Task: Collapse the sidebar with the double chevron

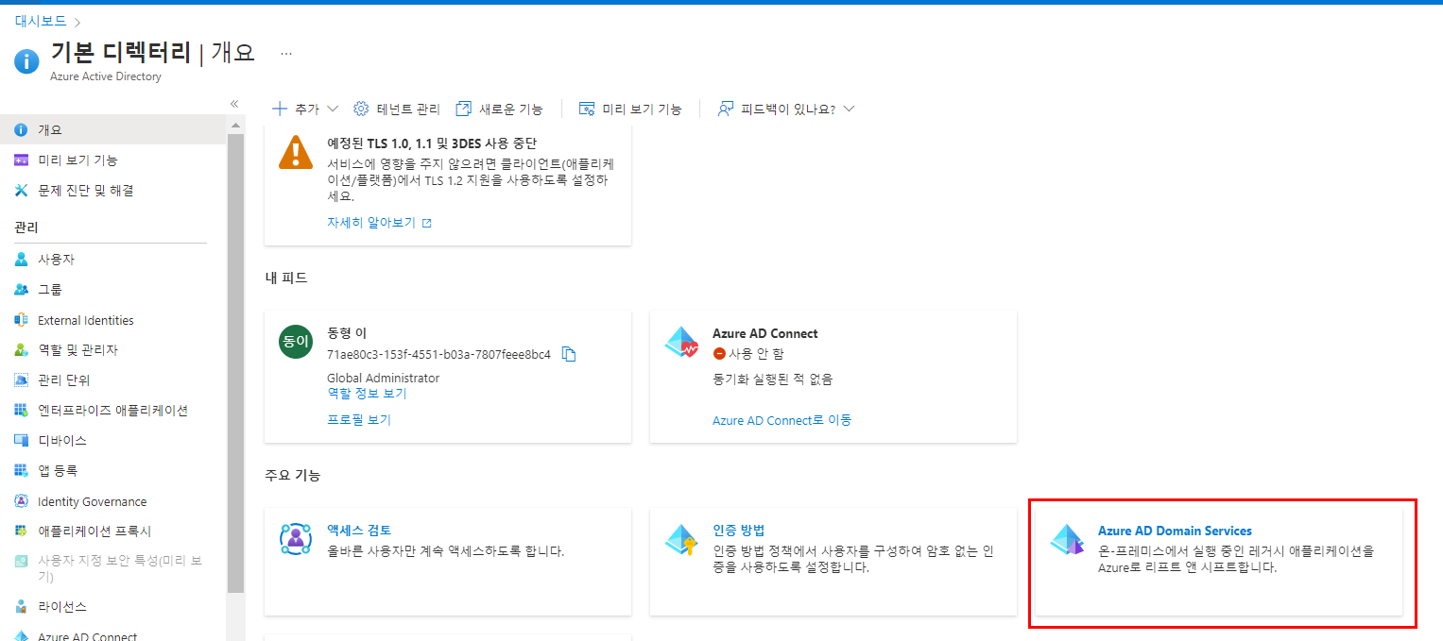Action: point(234,104)
